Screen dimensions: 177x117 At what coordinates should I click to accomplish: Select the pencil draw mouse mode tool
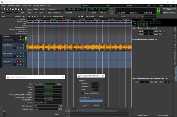(38, 16)
